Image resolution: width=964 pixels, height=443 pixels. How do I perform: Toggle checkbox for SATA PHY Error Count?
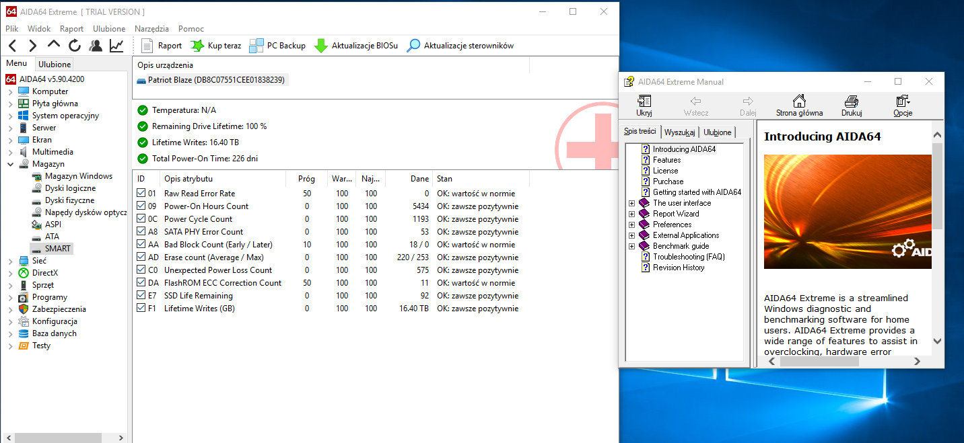(x=141, y=232)
